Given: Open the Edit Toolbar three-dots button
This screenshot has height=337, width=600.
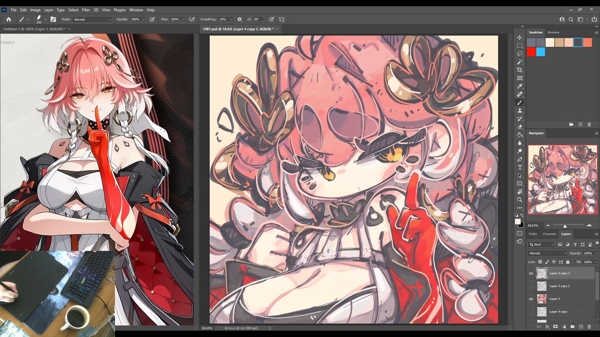Looking at the screenshot, I should coord(520,208).
